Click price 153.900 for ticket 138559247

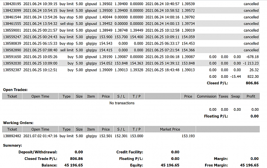(x=106, y=37)
